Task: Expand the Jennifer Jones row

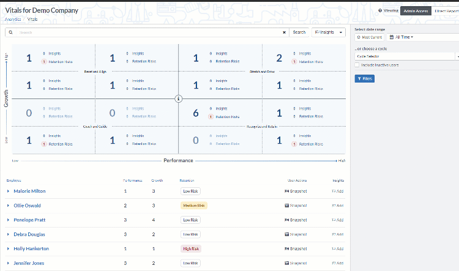Action: coord(8,263)
